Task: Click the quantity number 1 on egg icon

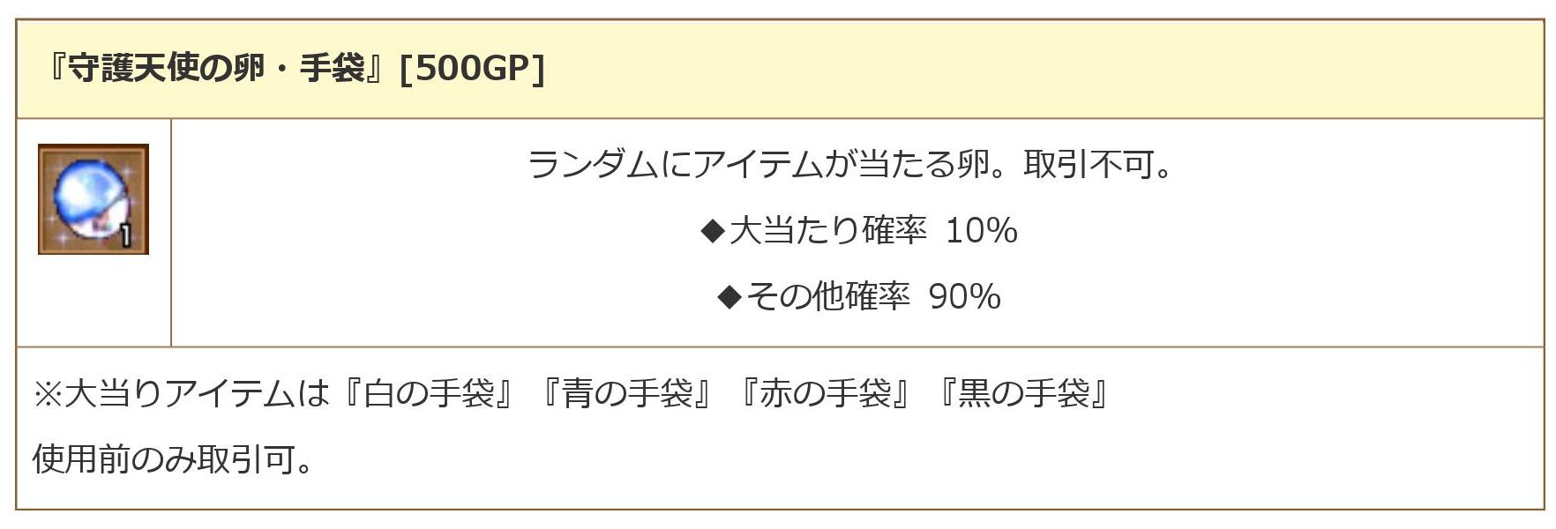Action: tap(126, 235)
